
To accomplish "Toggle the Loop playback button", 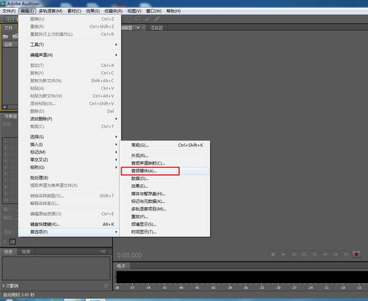I will [304, 254].
